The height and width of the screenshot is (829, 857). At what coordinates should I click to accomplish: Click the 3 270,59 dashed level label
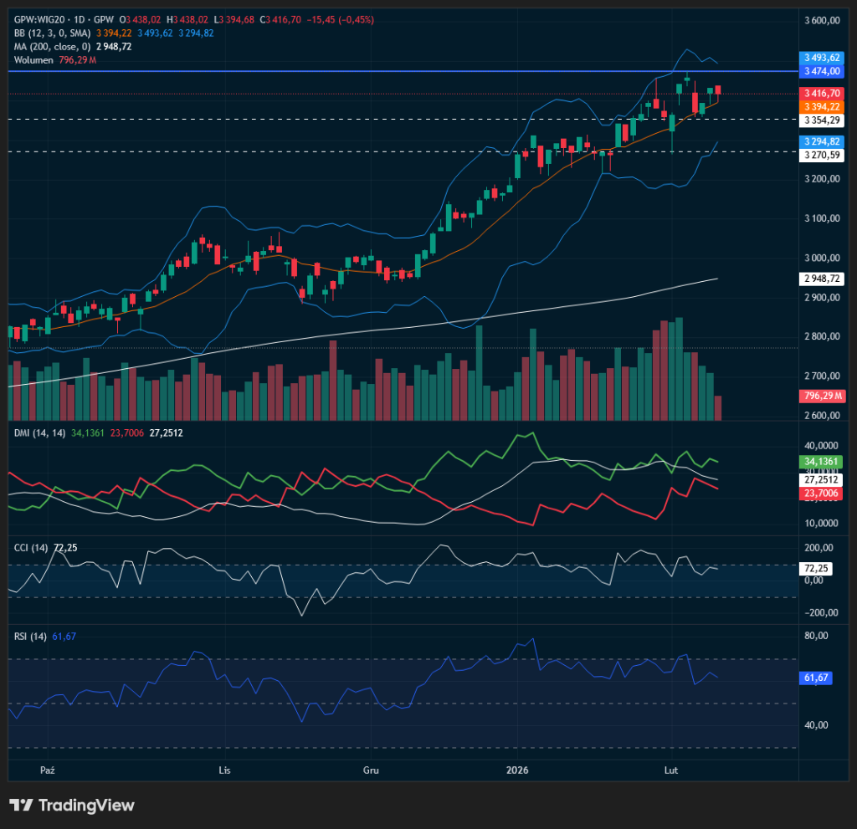click(821, 155)
